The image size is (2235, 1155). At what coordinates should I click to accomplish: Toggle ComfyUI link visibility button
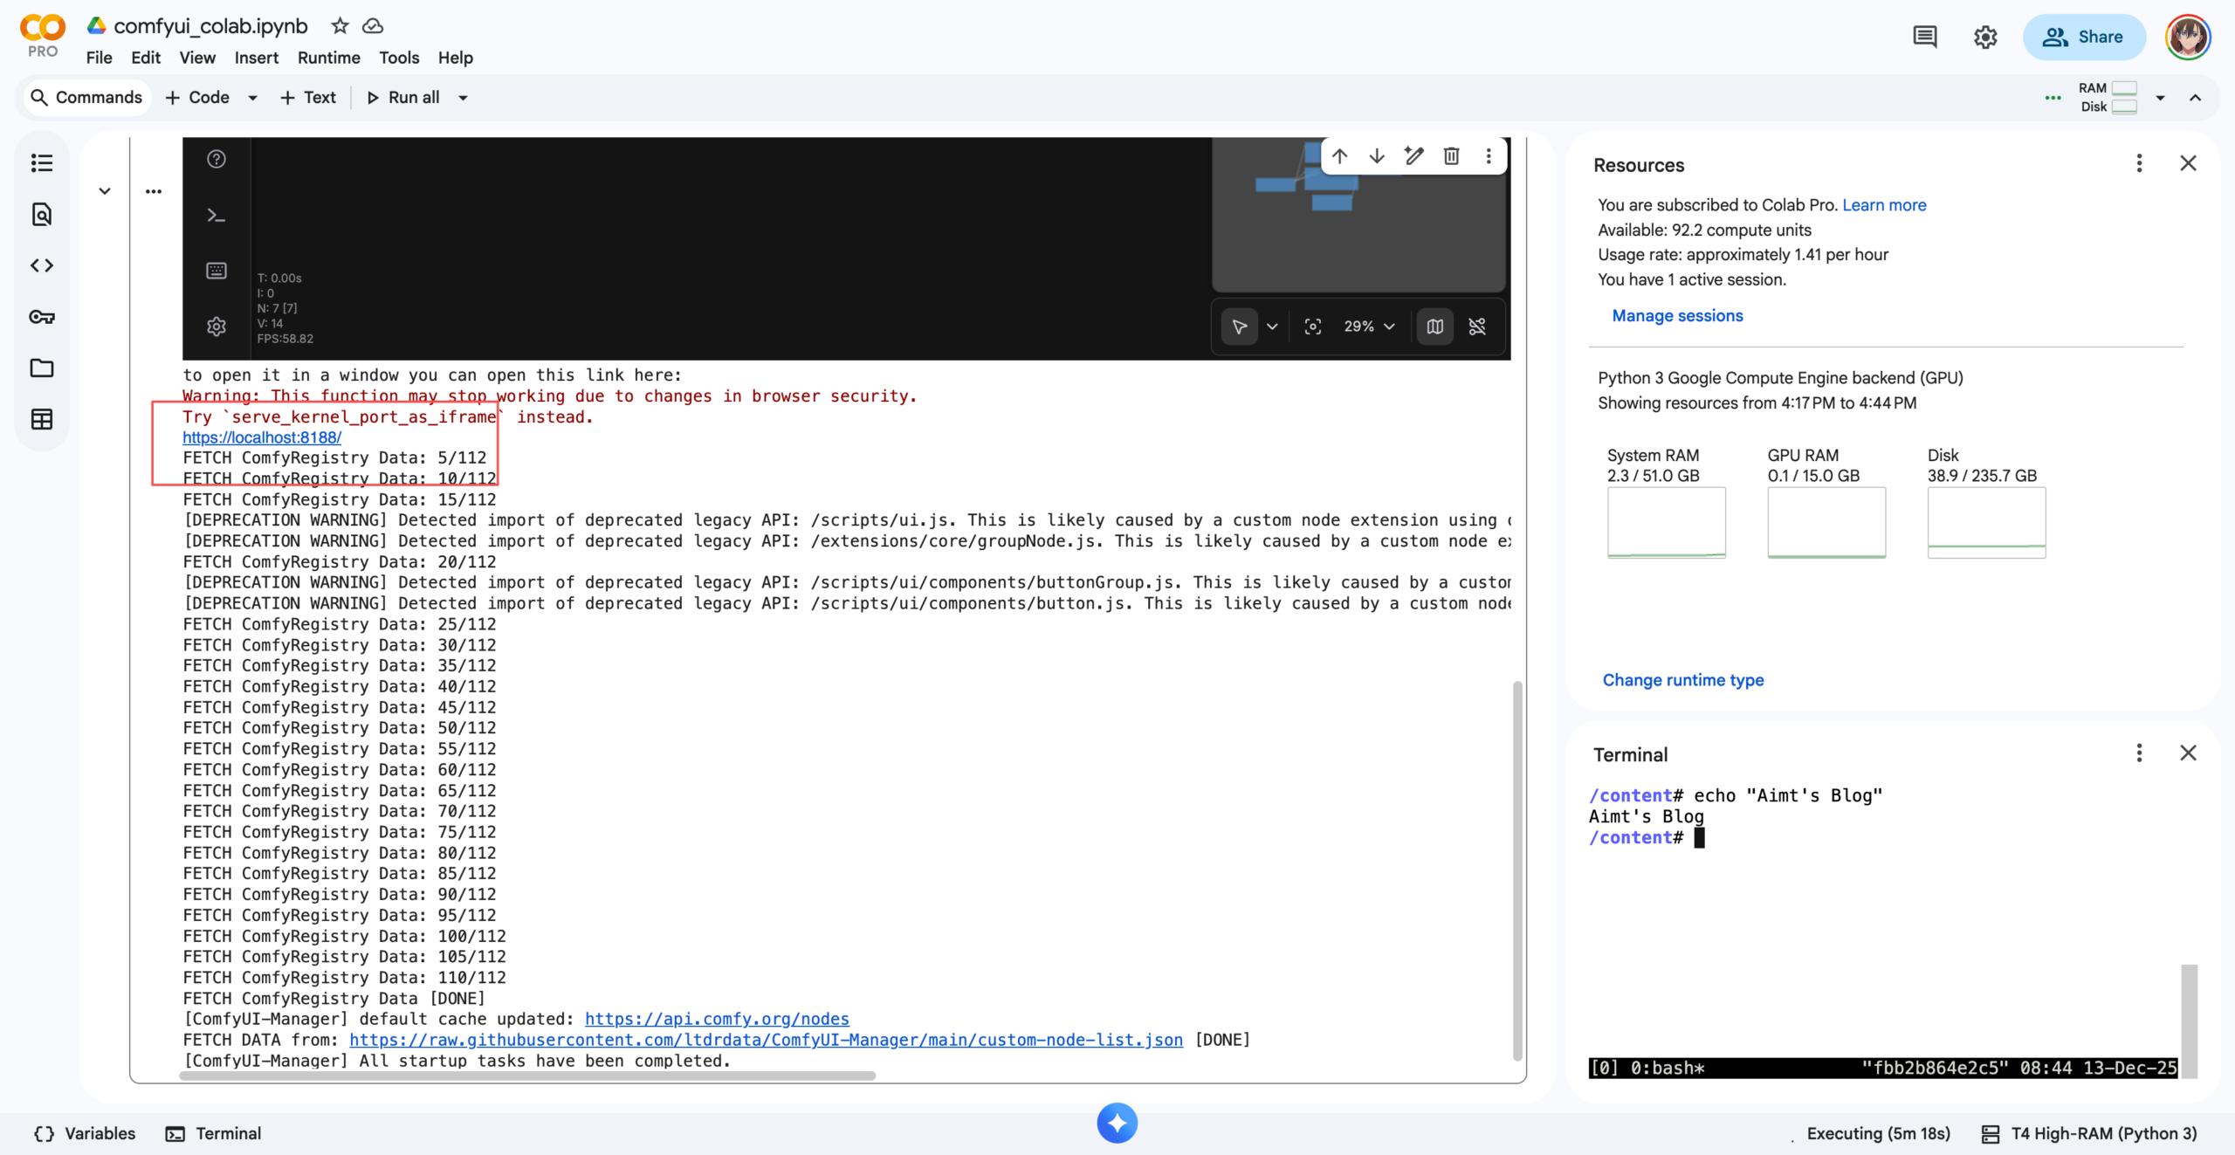1477,327
